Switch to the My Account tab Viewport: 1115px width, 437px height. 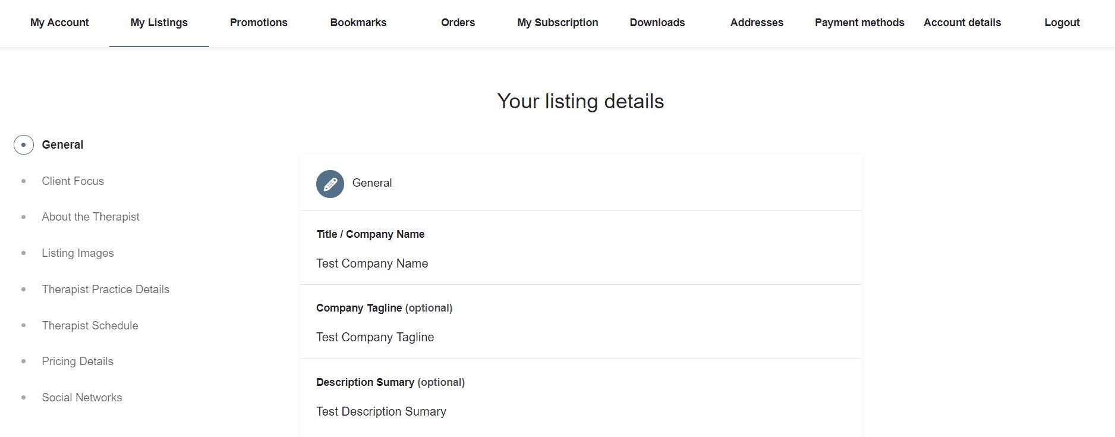point(59,23)
